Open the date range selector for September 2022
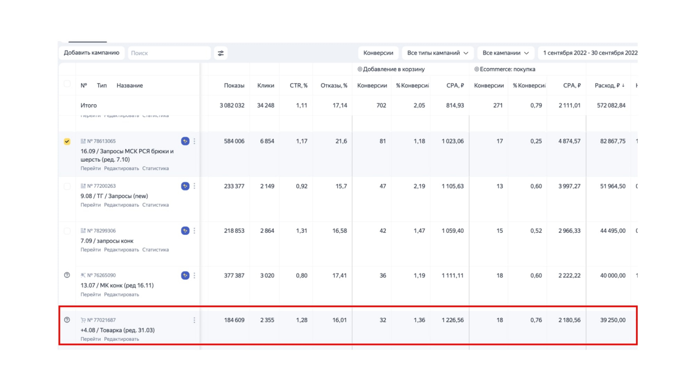 (589, 53)
